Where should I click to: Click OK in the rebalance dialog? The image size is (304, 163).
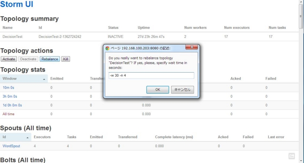click(158, 90)
